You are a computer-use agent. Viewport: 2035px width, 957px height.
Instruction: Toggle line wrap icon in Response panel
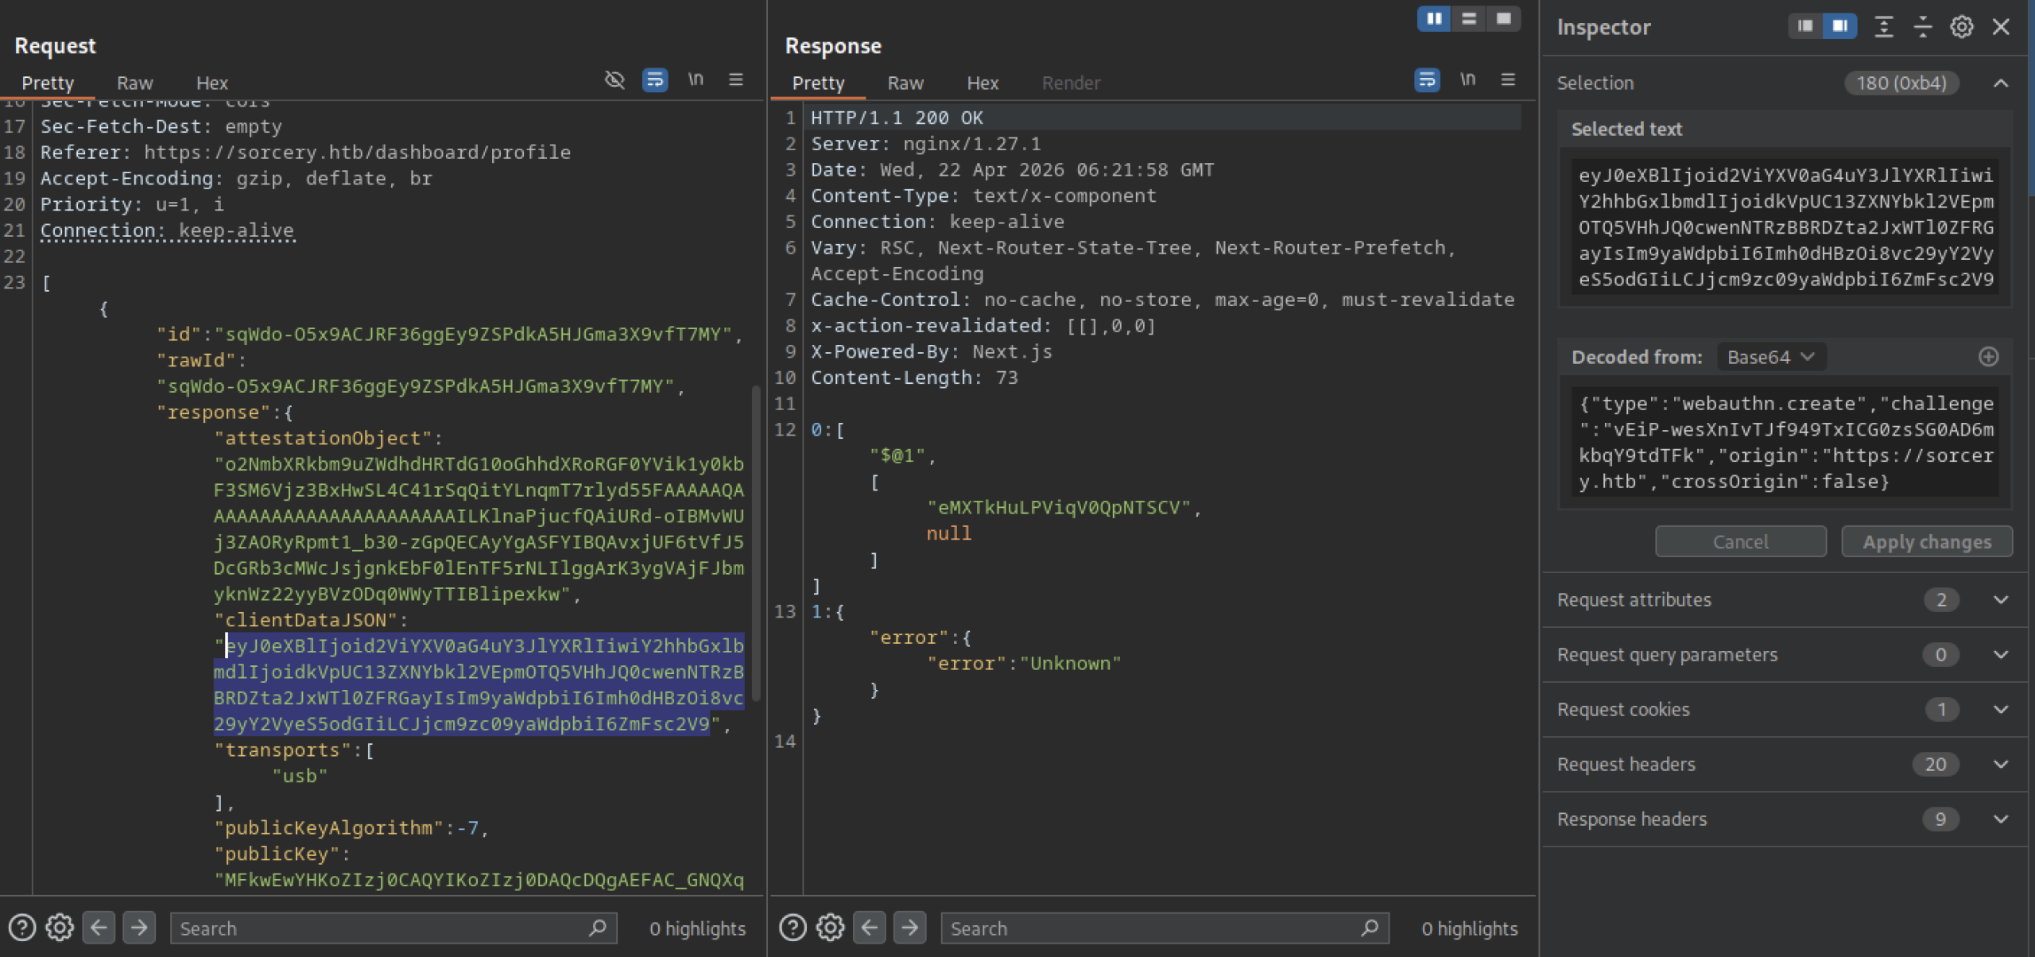pos(1426,79)
